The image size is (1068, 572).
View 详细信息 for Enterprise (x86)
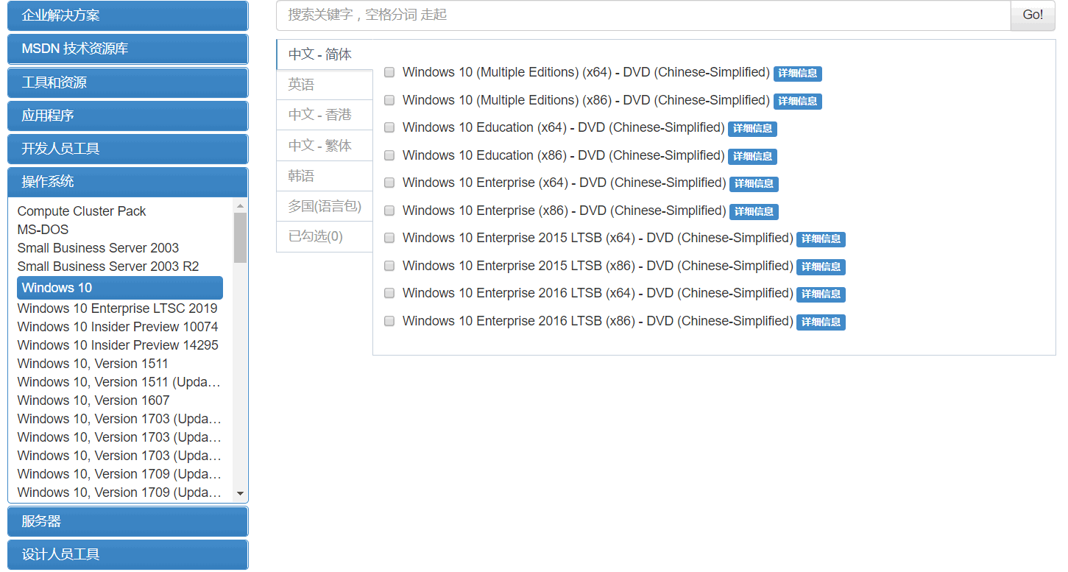pyautogui.click(x=754, y=211)
